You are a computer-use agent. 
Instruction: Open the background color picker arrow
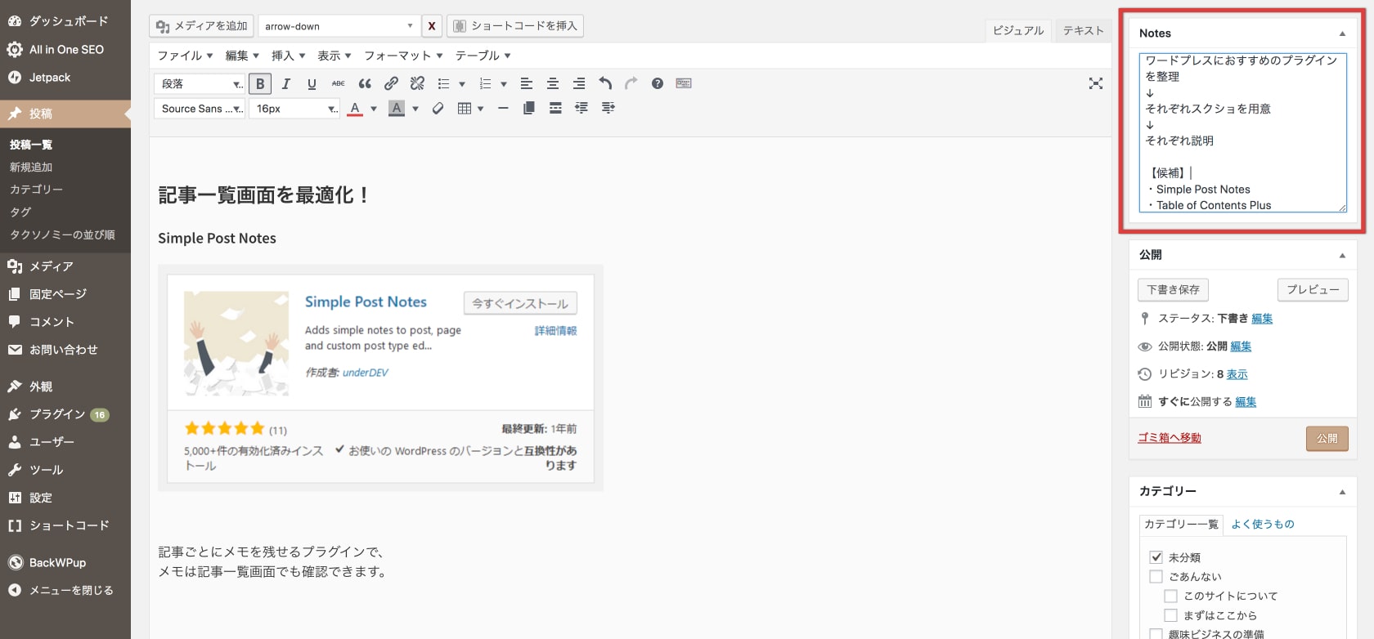[x=415, y=108]
